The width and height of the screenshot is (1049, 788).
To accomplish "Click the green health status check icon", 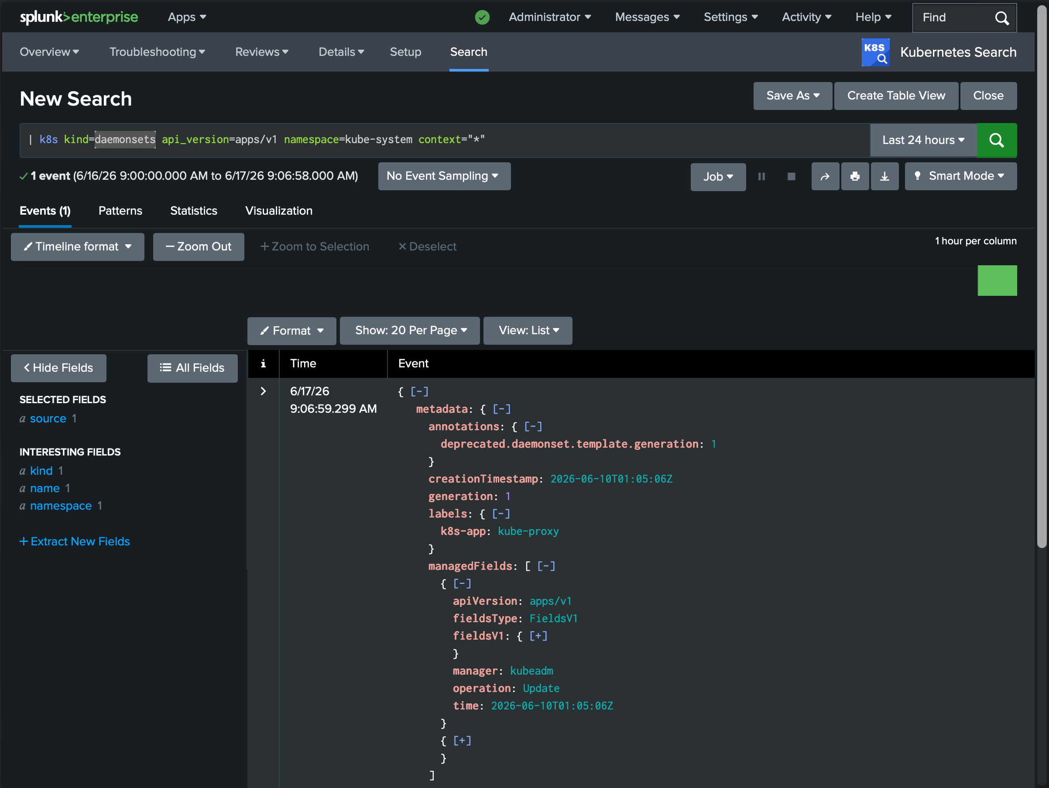I will [x=482, y=17].
